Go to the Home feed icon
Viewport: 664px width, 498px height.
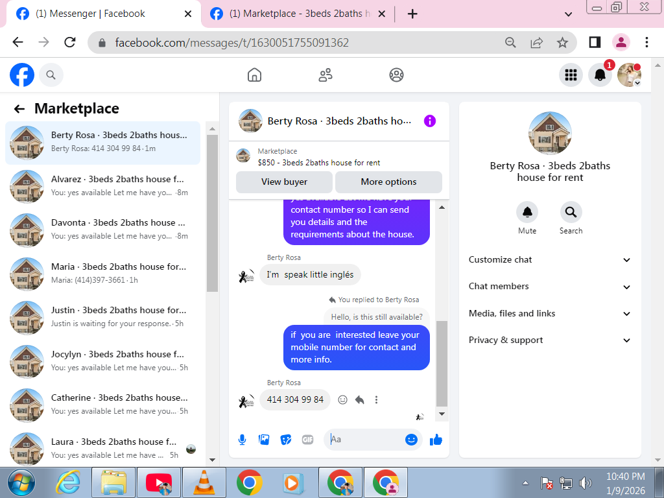click(x=254, y=75)
